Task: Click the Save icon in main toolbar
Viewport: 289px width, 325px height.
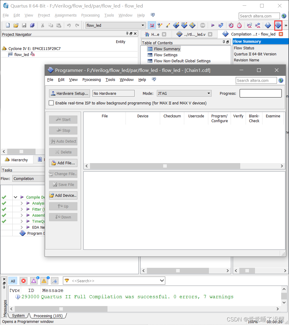Action: click(24, 25)
